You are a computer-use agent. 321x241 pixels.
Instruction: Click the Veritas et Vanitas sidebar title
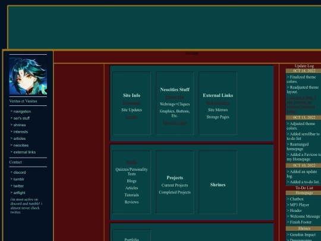pos(23,101)
